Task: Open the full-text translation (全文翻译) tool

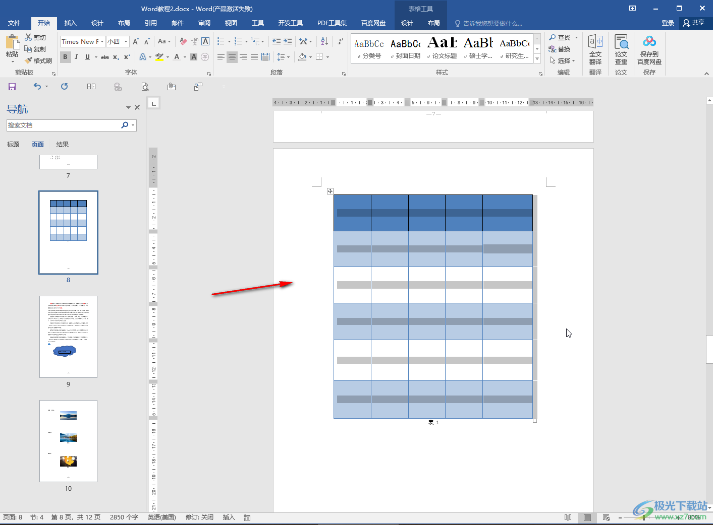Action: tap(595, 49)
